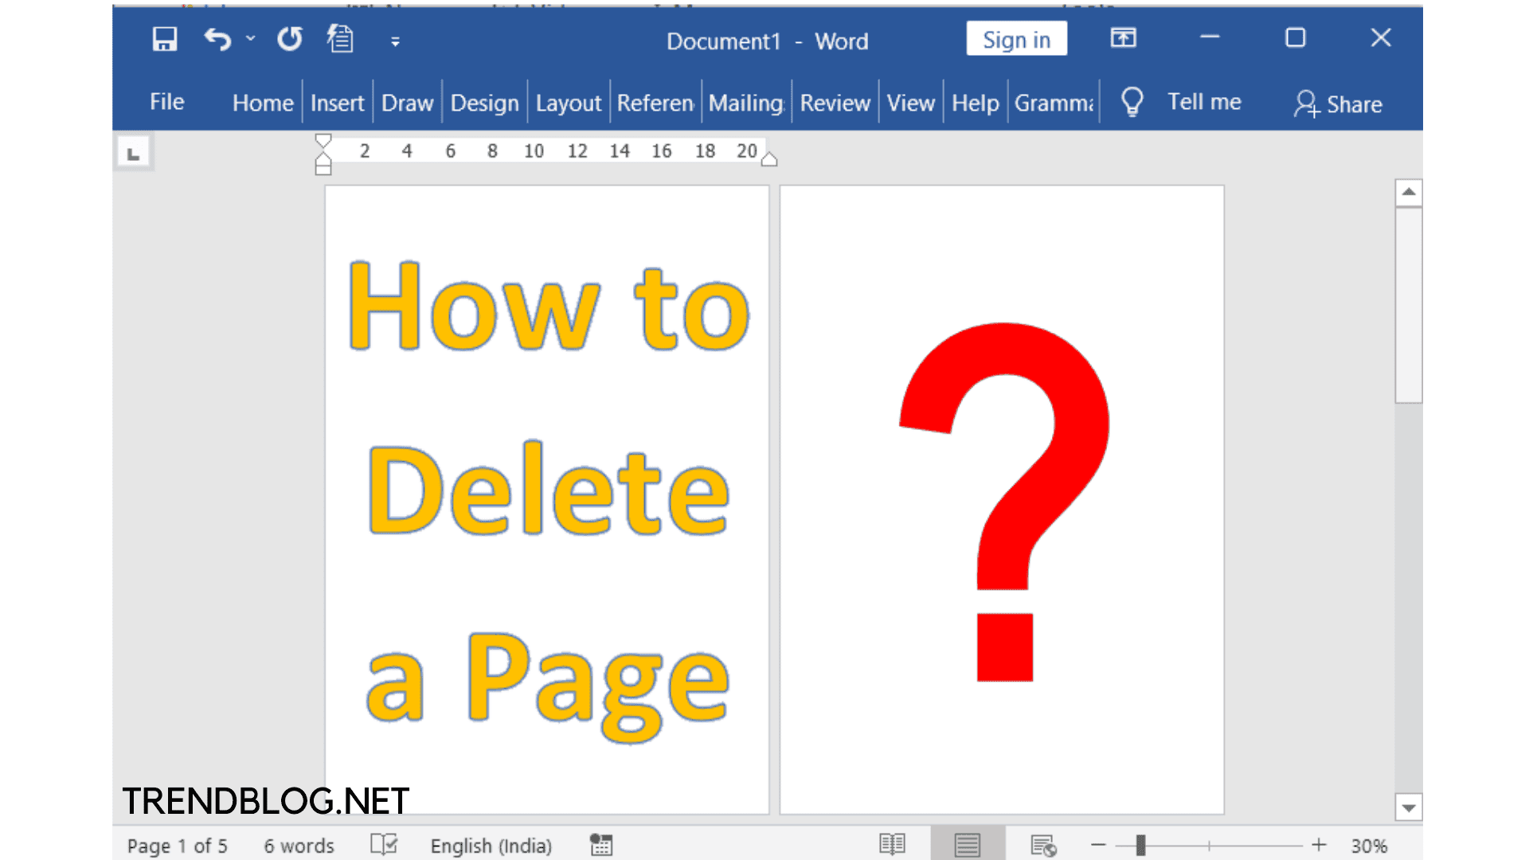
Task: Click the Print Layout view icon
Action: (x=968, y=846)
